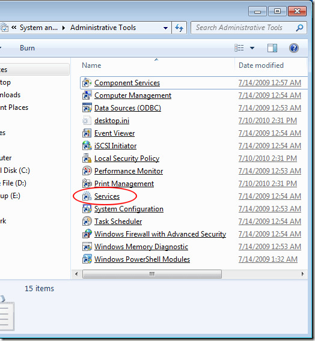Select the Component Services icon
Viewport: 315px width, 341px height.
tap(87, 83)
